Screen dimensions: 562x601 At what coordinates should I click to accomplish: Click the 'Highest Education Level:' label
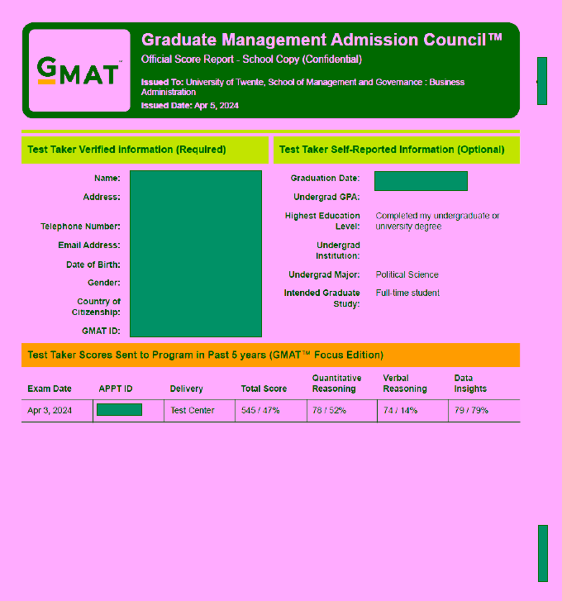tap(322, 221)
